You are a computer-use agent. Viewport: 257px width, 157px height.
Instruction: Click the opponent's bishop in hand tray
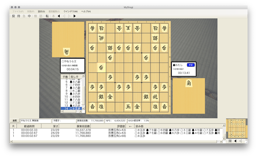click(x=67, y=52)
